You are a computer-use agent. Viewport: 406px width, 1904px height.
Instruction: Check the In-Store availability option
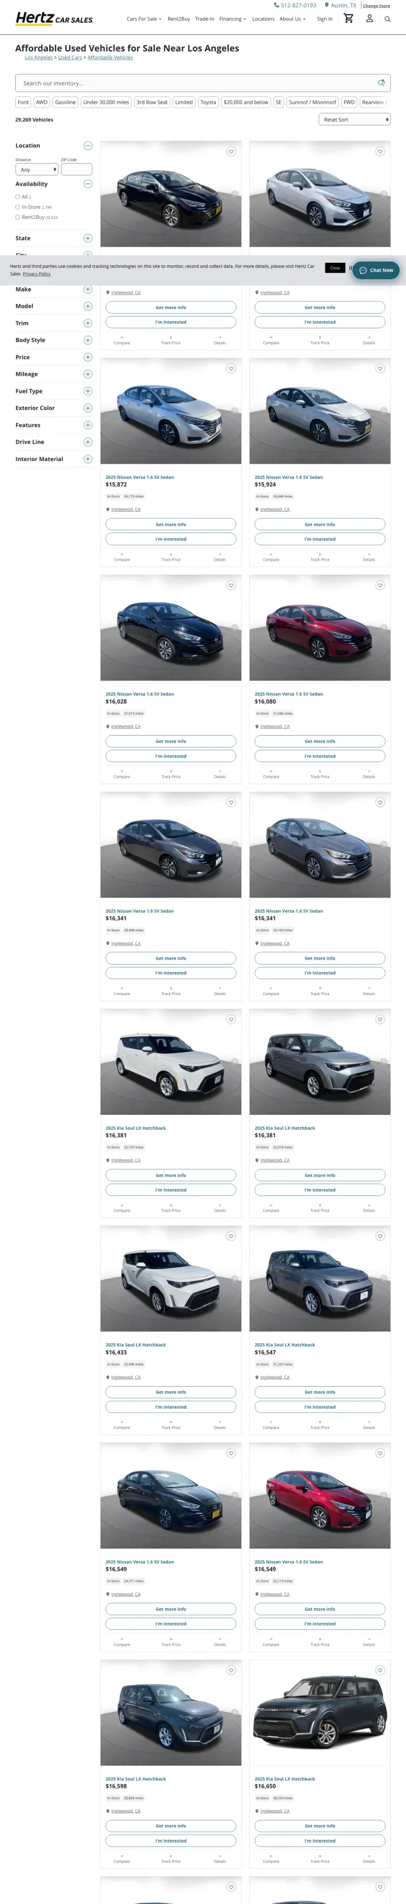17,207
